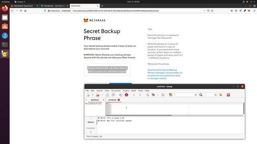Viewport: 257px width, 144px height.
Task: Click the red Quit icon in Geany toolbar
Action: pyautogui.click(x=228, y=95)
